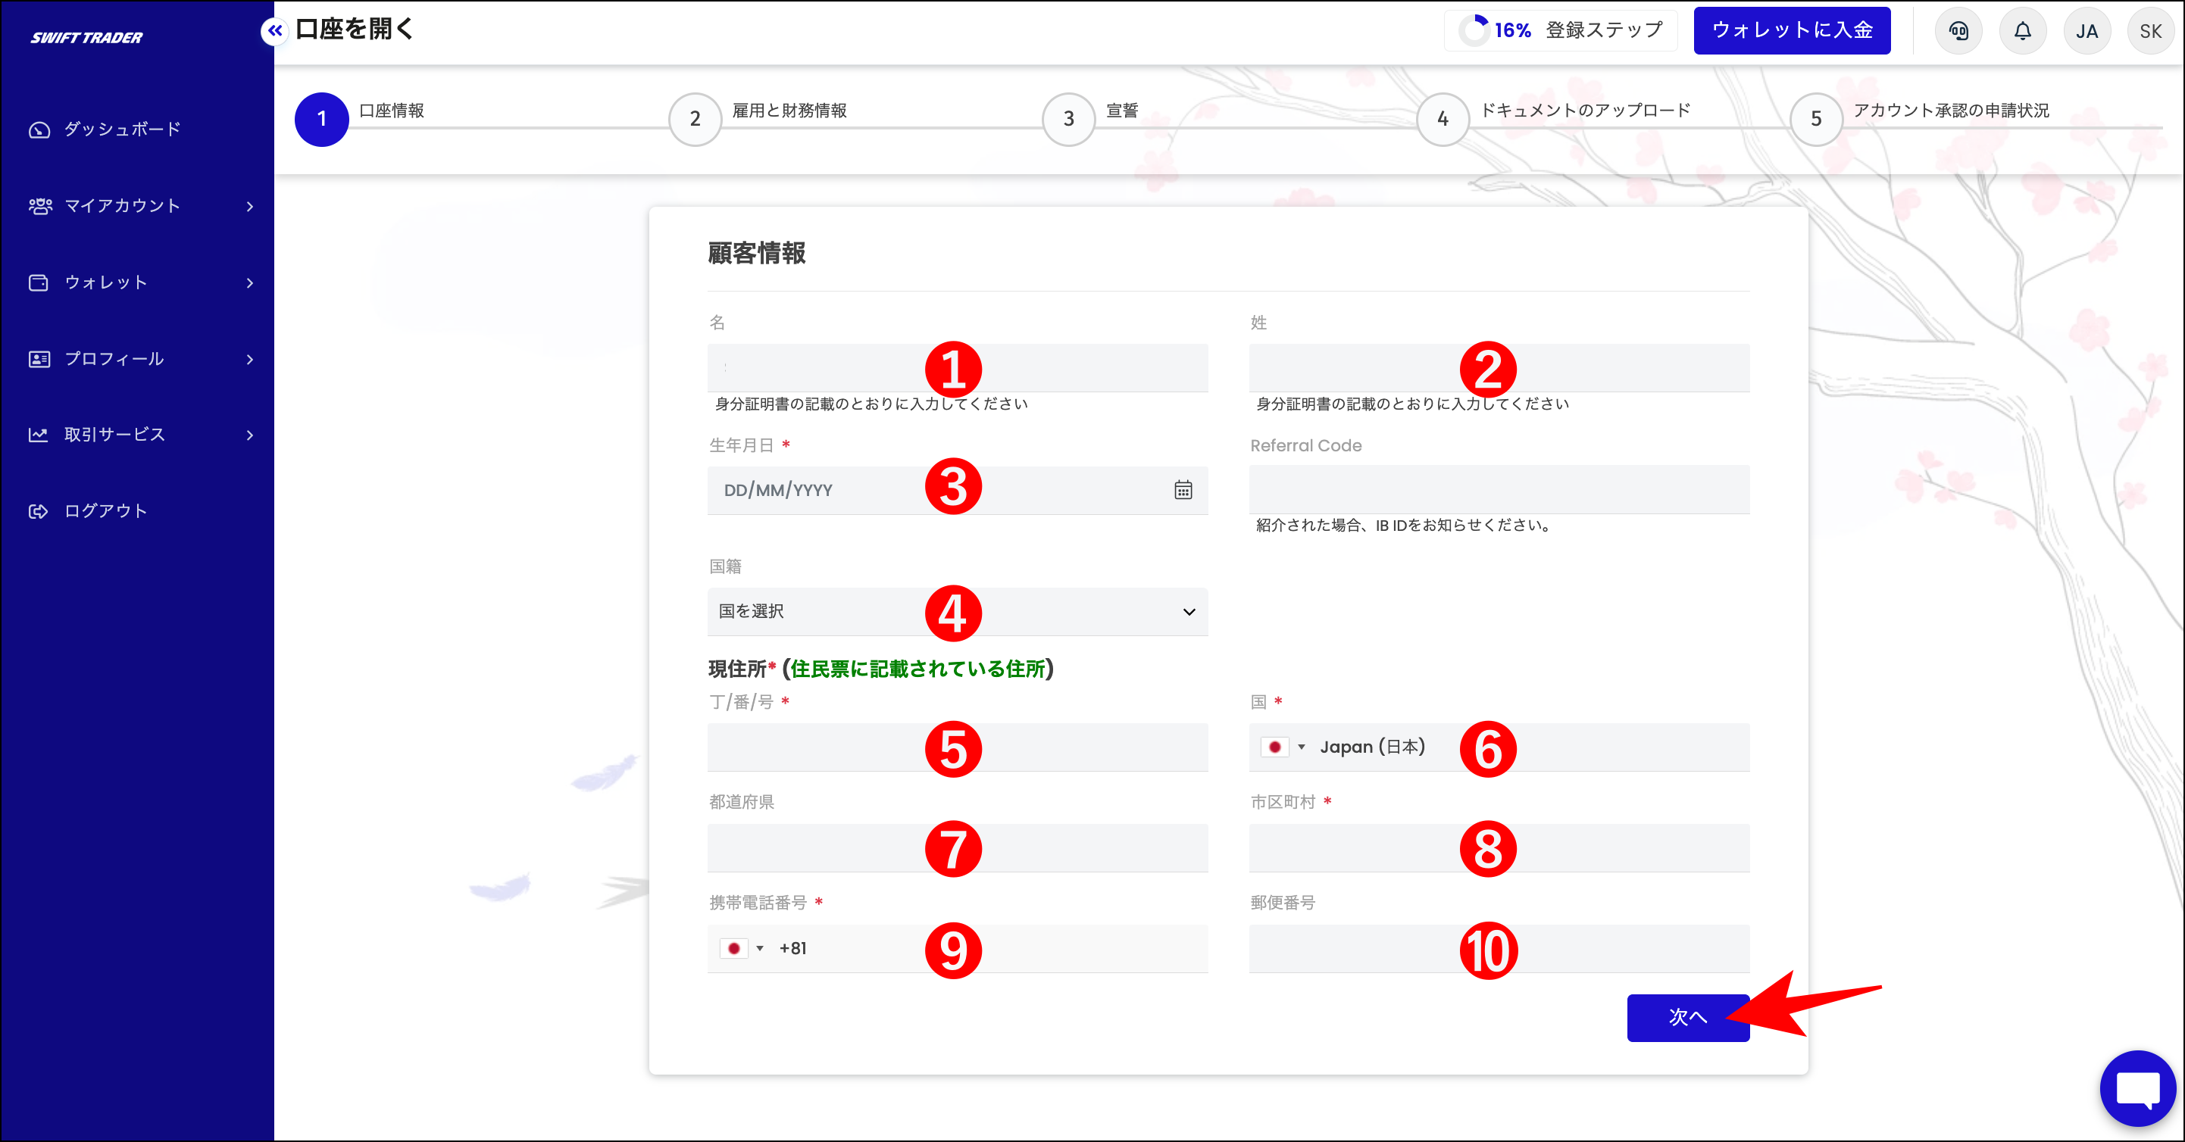
Task: Click the SK user avatar
Action: 2150,31
